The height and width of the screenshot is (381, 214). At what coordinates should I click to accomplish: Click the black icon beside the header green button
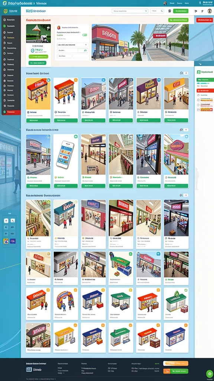click(x=169, y=11)
